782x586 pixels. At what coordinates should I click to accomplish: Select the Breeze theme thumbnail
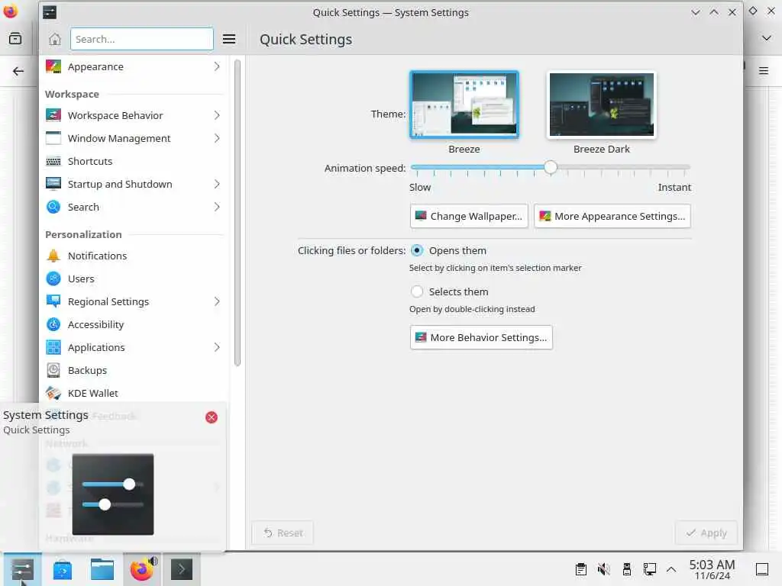(464, 105)
